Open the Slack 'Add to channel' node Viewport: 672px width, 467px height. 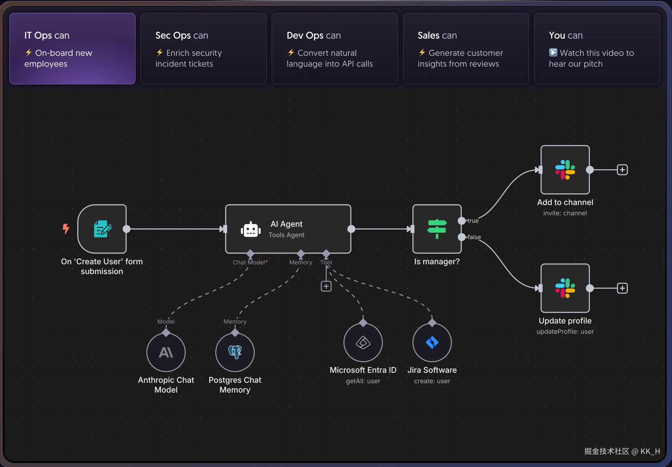click(565, 170)
